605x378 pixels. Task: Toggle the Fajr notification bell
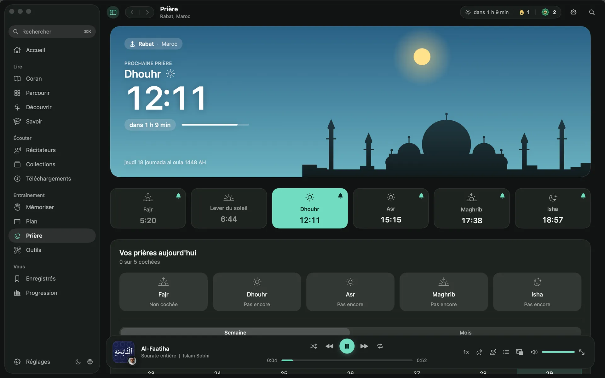click(178, 196)
